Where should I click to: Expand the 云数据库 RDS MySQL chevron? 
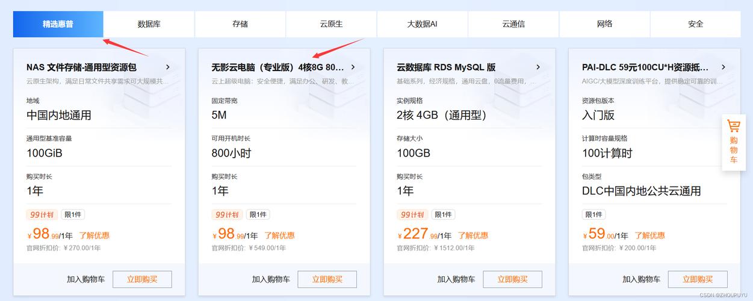pyautogui.click(x=538, y=67)
